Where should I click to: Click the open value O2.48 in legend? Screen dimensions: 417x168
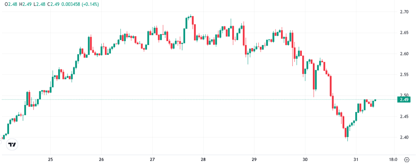(11, 4)
